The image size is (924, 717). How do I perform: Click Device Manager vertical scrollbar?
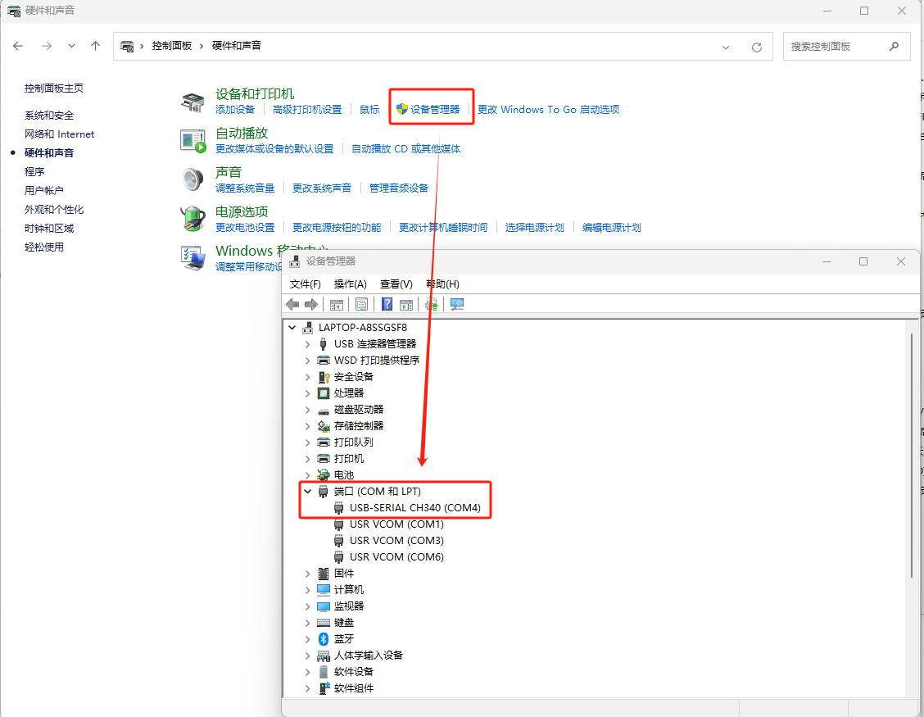(x=912, y=454)
